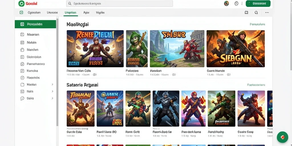This screenshot has height=146, width=292.
Task: Open the Rioomai Nan Colk game banner
Action: (x=95, y=48)
